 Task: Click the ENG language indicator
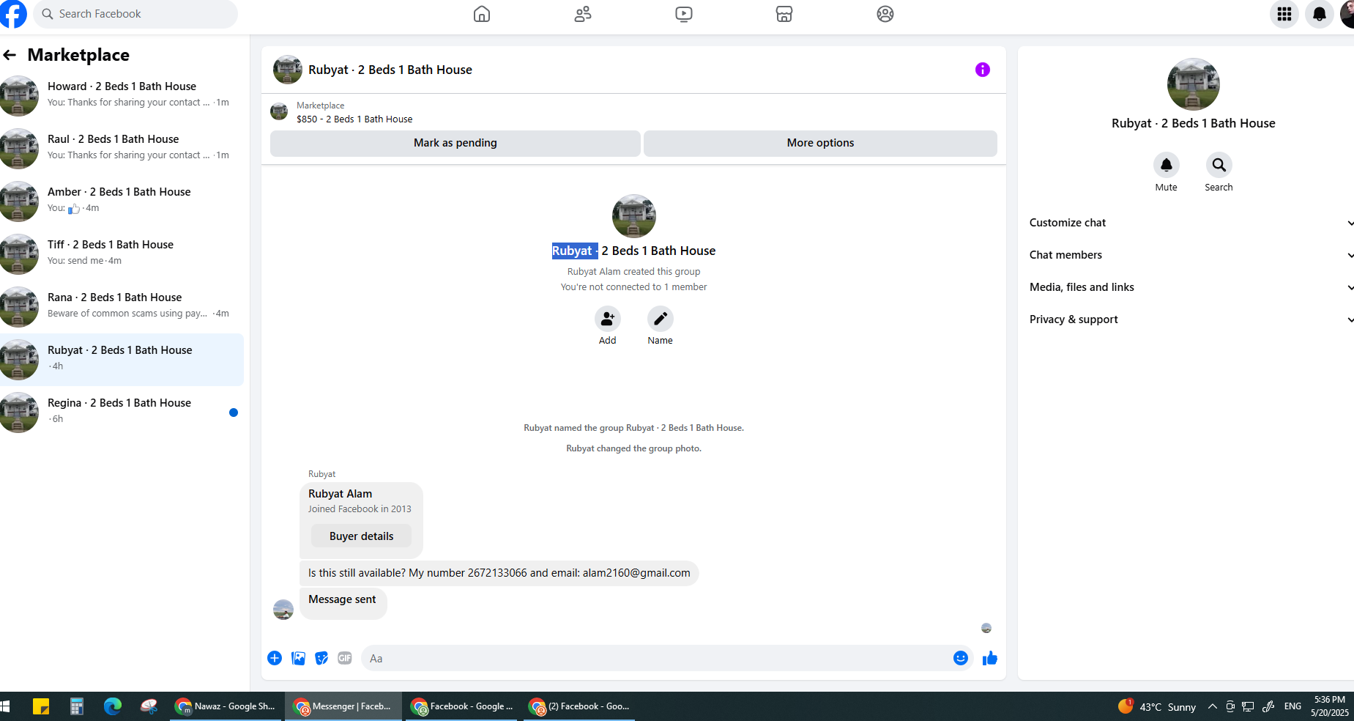1292,706
